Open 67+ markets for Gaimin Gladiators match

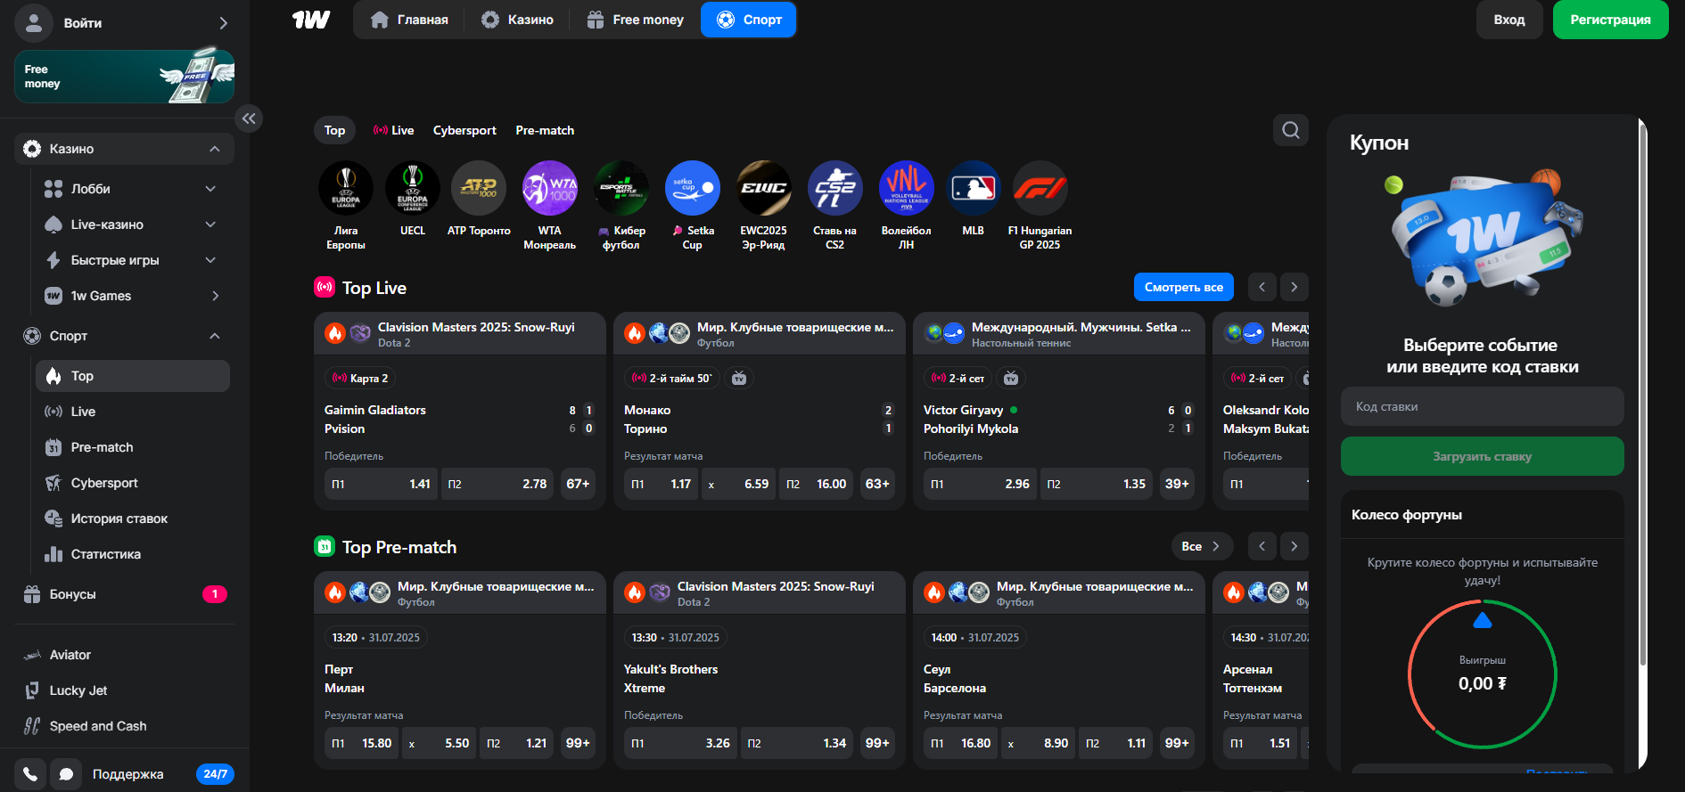[578, 484]
